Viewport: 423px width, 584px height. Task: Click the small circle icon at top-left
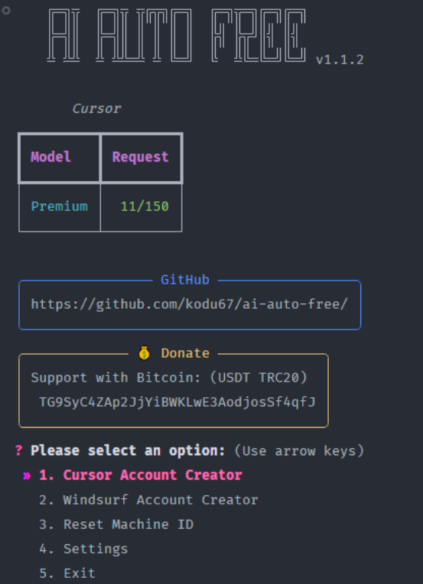click(x=6, y=11)
